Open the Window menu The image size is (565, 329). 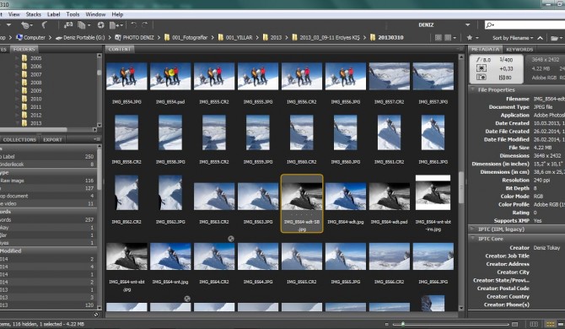pos(95,14)
